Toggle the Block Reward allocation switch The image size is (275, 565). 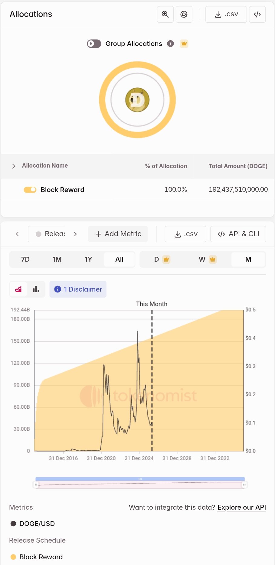click(30, 190)
